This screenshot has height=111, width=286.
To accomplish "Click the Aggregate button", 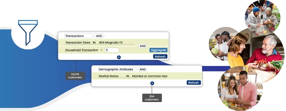I will coord(158,50).
